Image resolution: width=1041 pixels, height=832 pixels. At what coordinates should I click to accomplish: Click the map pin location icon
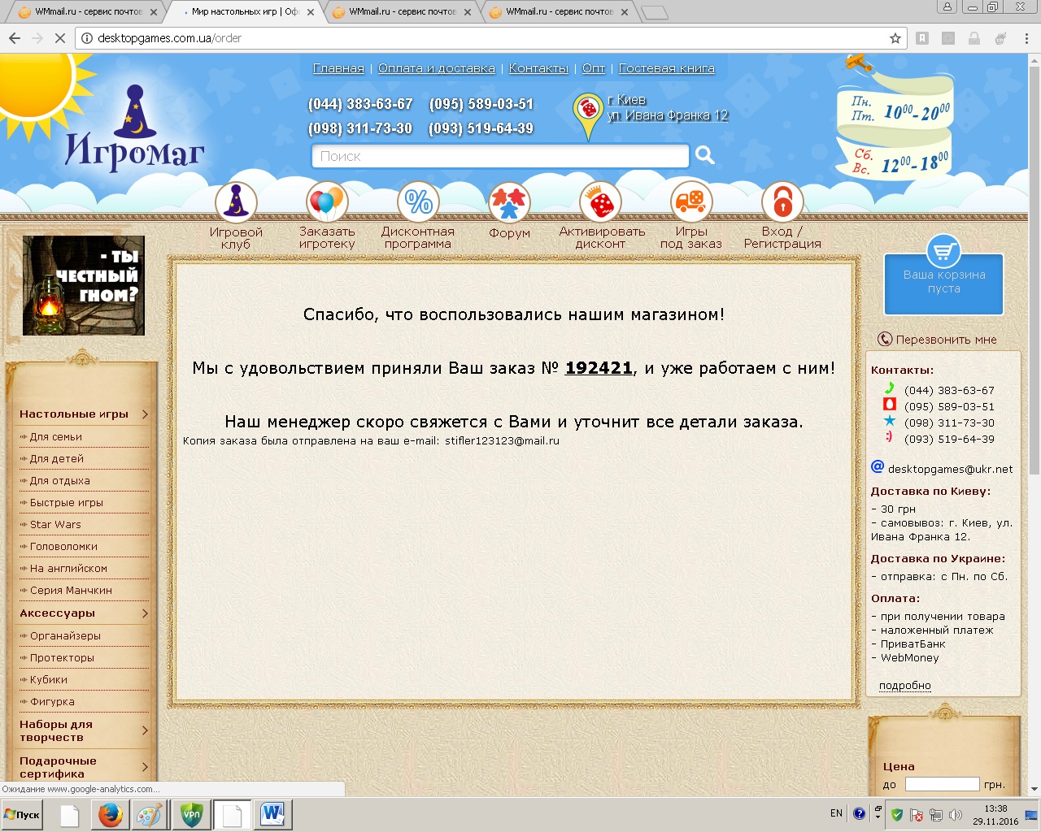(588, 115)
